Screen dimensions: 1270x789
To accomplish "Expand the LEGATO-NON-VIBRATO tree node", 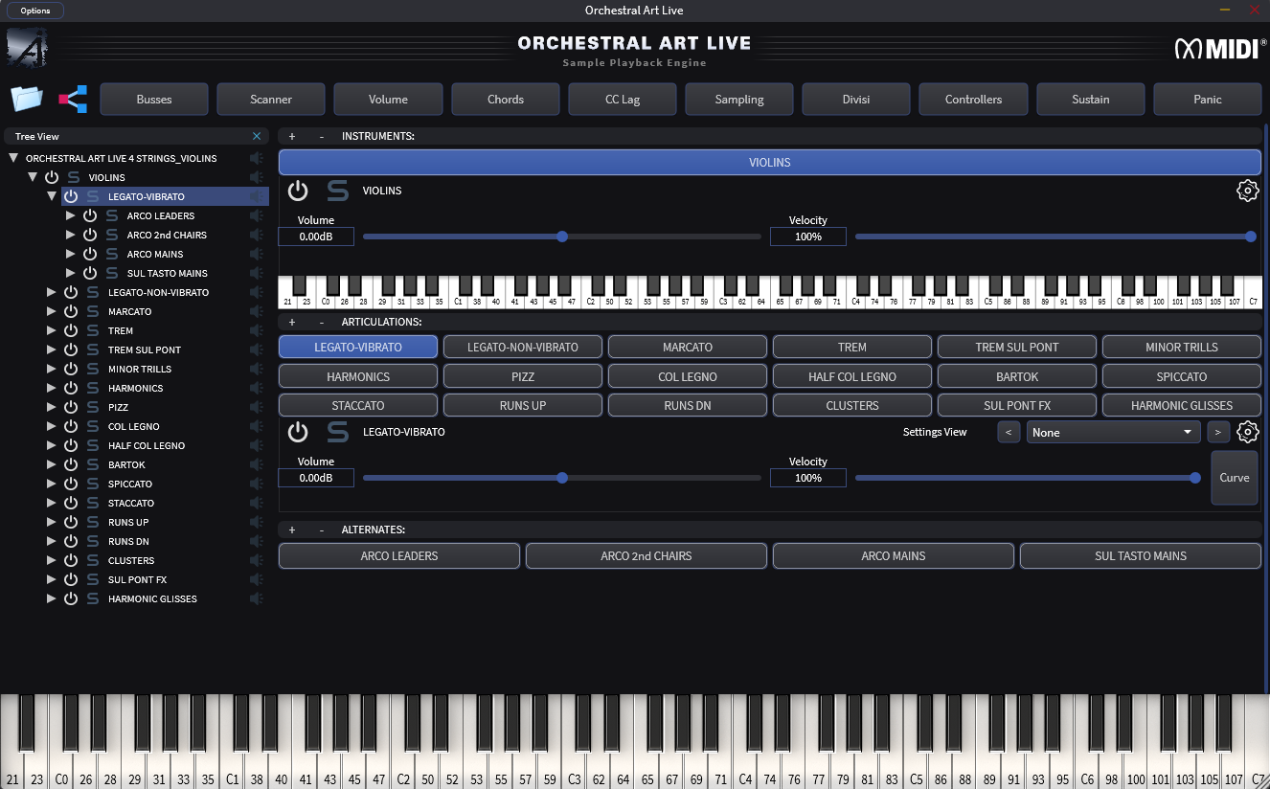I will pyautogui.click(x=52, y=292).
